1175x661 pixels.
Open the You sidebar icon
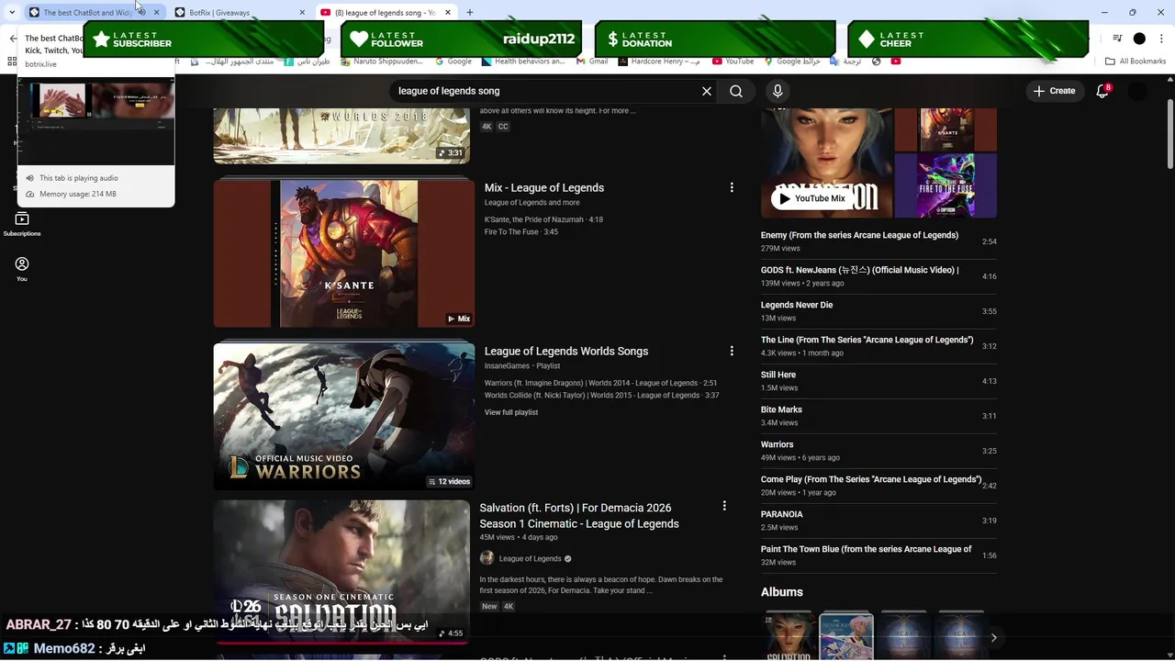click(22, 268)
